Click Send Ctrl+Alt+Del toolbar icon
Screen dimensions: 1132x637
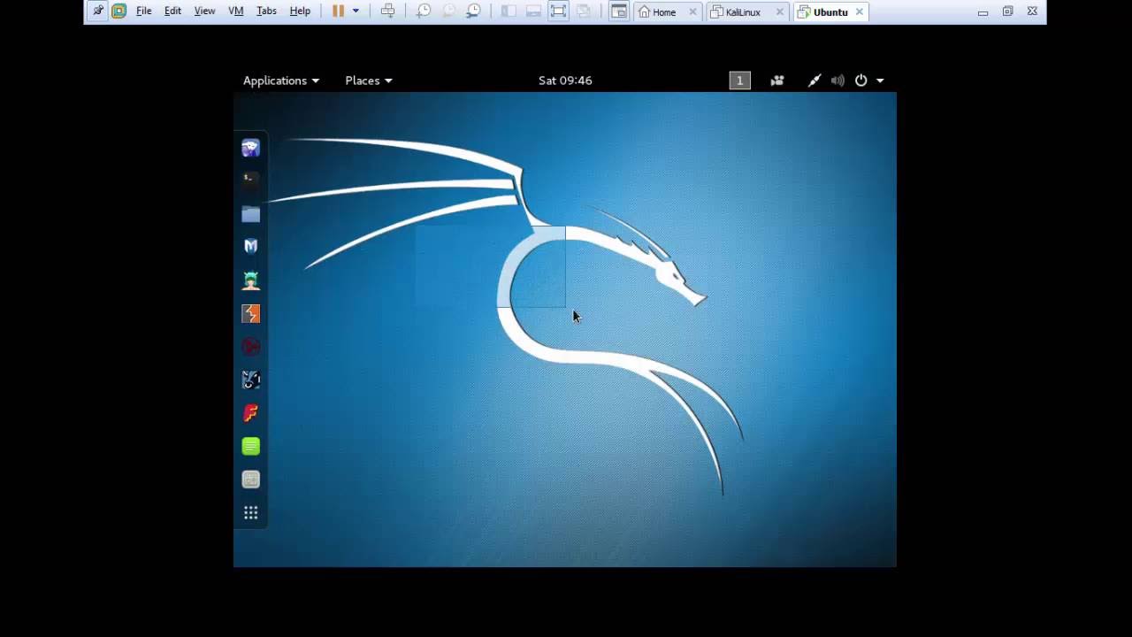tap(387, 12)
